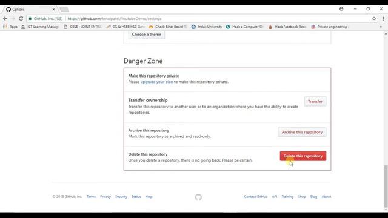The image size is (388, 218).
Task: Open the Chrome profile icon
Action: [341, 9]
